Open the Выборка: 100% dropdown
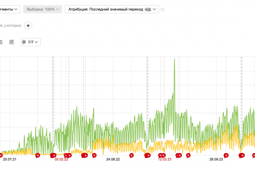Screen dimensions: 255x170 point(42,9)
